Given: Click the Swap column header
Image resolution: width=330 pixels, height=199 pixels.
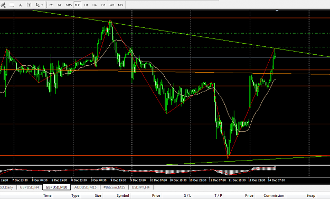Looking at the screenshot, I should point(310,196).
